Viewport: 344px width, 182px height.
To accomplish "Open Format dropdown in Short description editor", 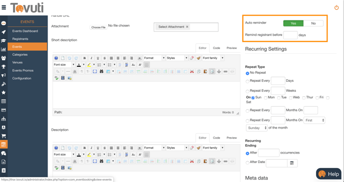I will (x=154, y=58).
